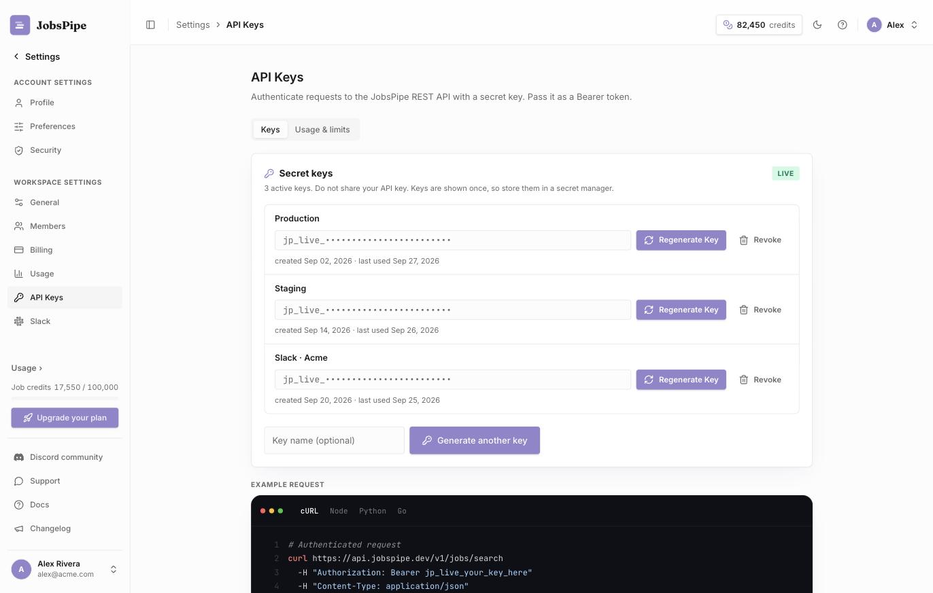Screen dimensions: 933x593
Task: Select the Python code tab
Action: pyautogui.click(x=373, y=511)
